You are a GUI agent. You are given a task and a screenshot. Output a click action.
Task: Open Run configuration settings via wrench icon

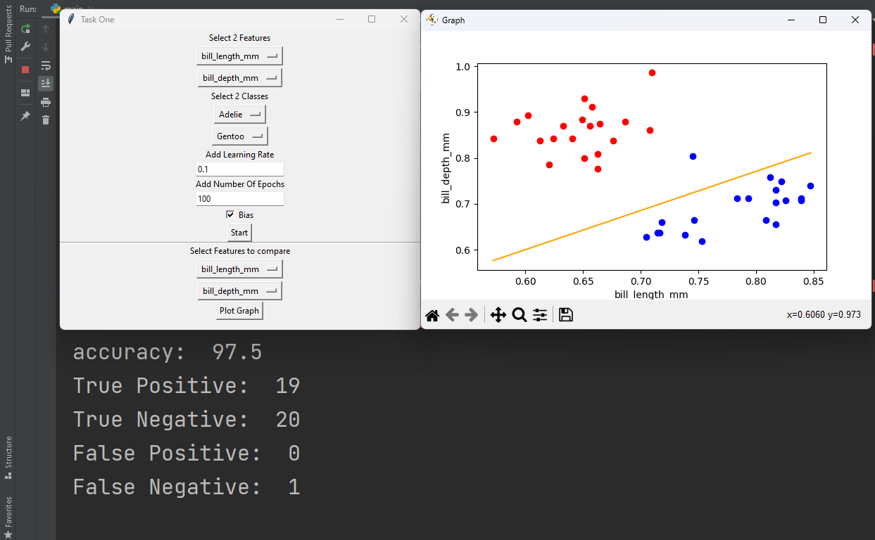pos(25,47)
